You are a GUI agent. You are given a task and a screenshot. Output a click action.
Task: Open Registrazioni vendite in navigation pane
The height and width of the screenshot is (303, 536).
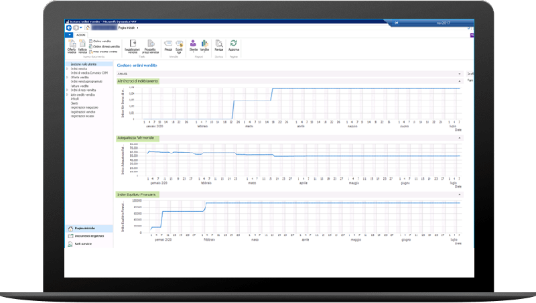[83, 112]
